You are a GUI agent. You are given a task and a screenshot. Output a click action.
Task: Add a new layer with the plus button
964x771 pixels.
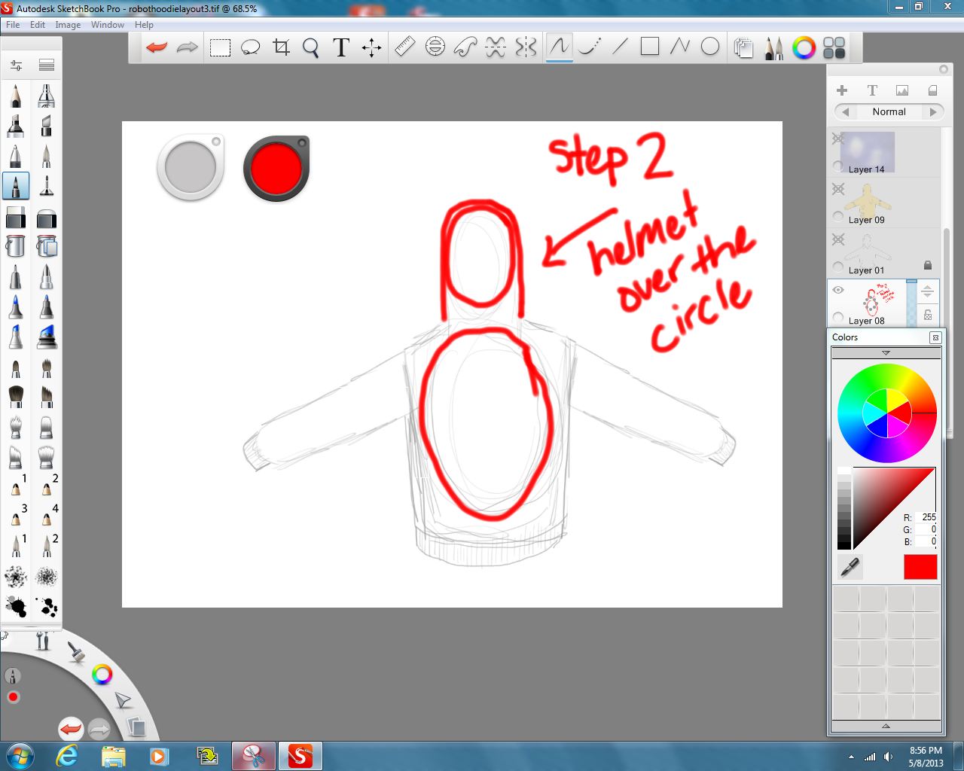click(841, 90)
